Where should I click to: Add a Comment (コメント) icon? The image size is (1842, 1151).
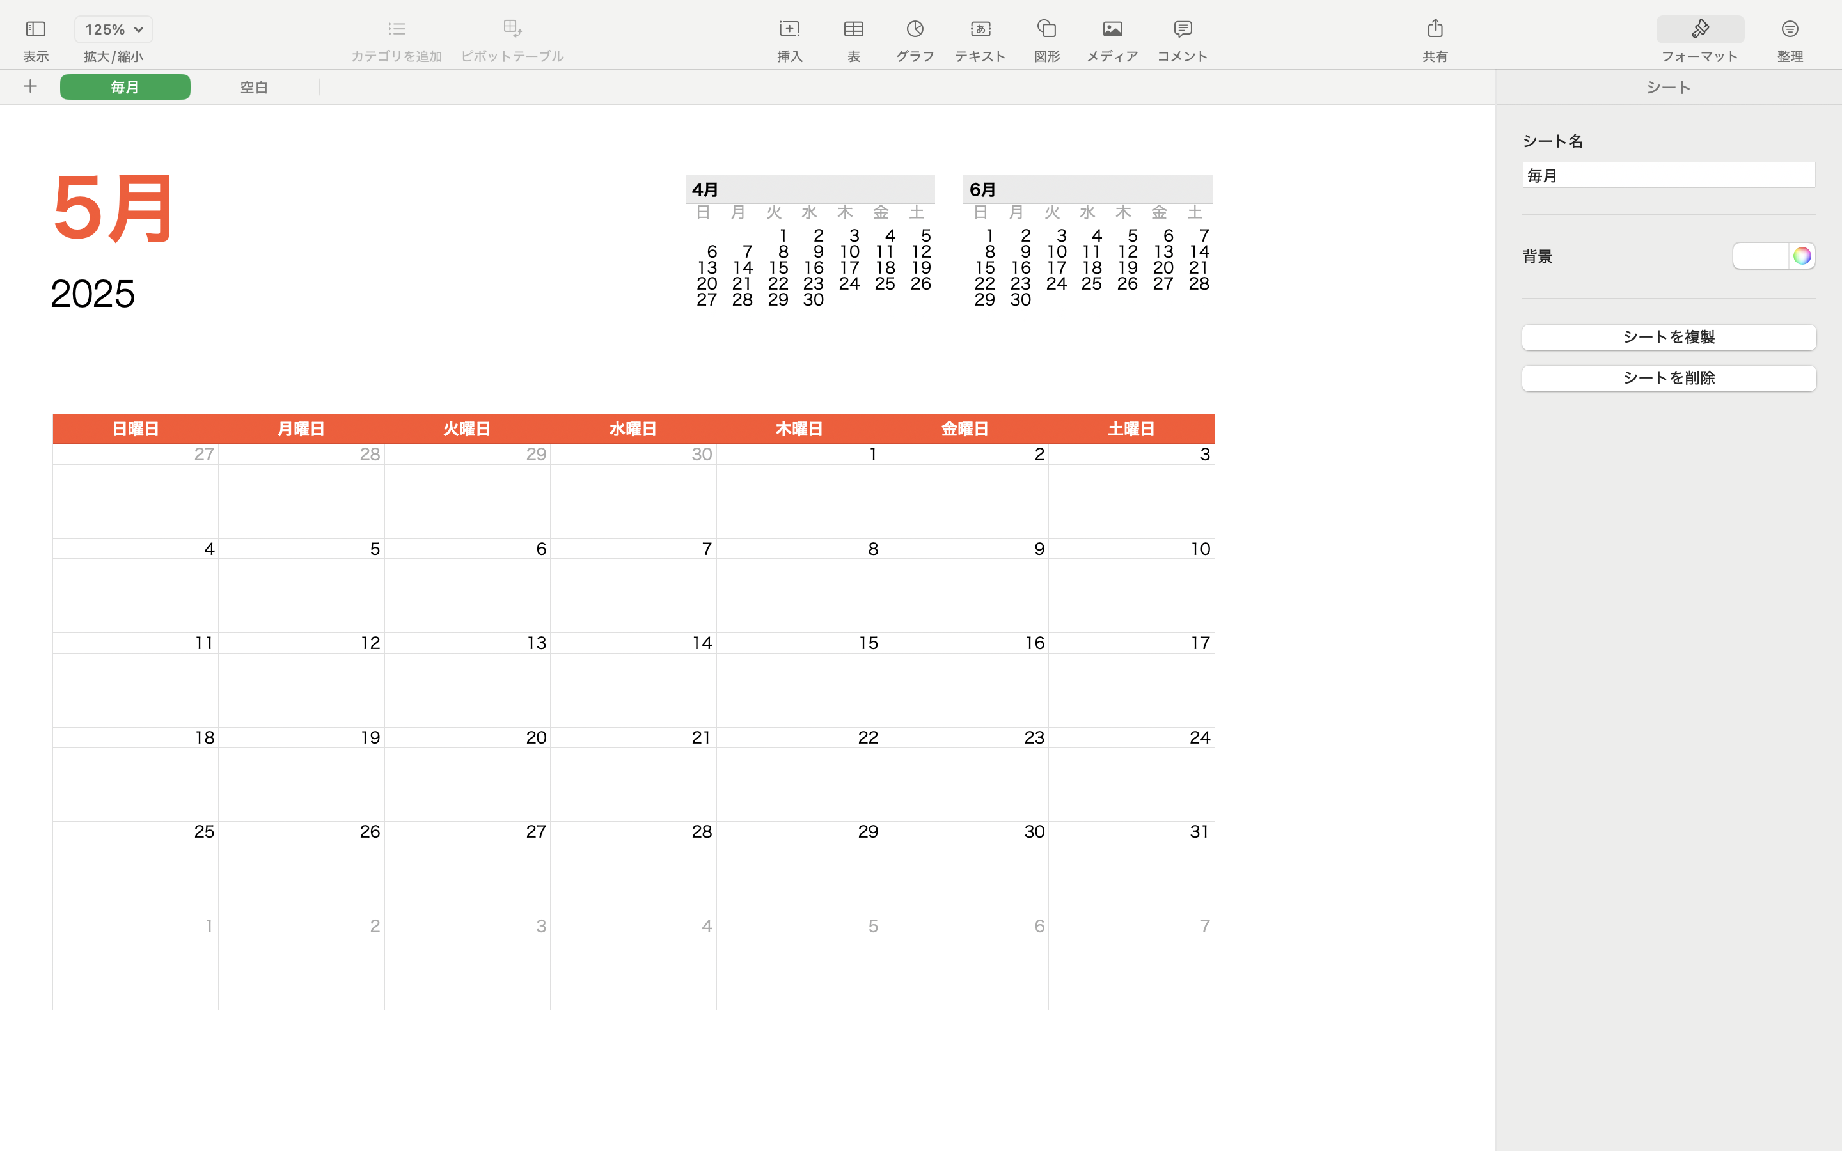pyautogui.click(x=1182, y=29)
